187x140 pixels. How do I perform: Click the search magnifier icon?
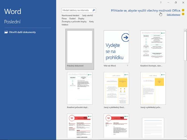coord(94,10)
